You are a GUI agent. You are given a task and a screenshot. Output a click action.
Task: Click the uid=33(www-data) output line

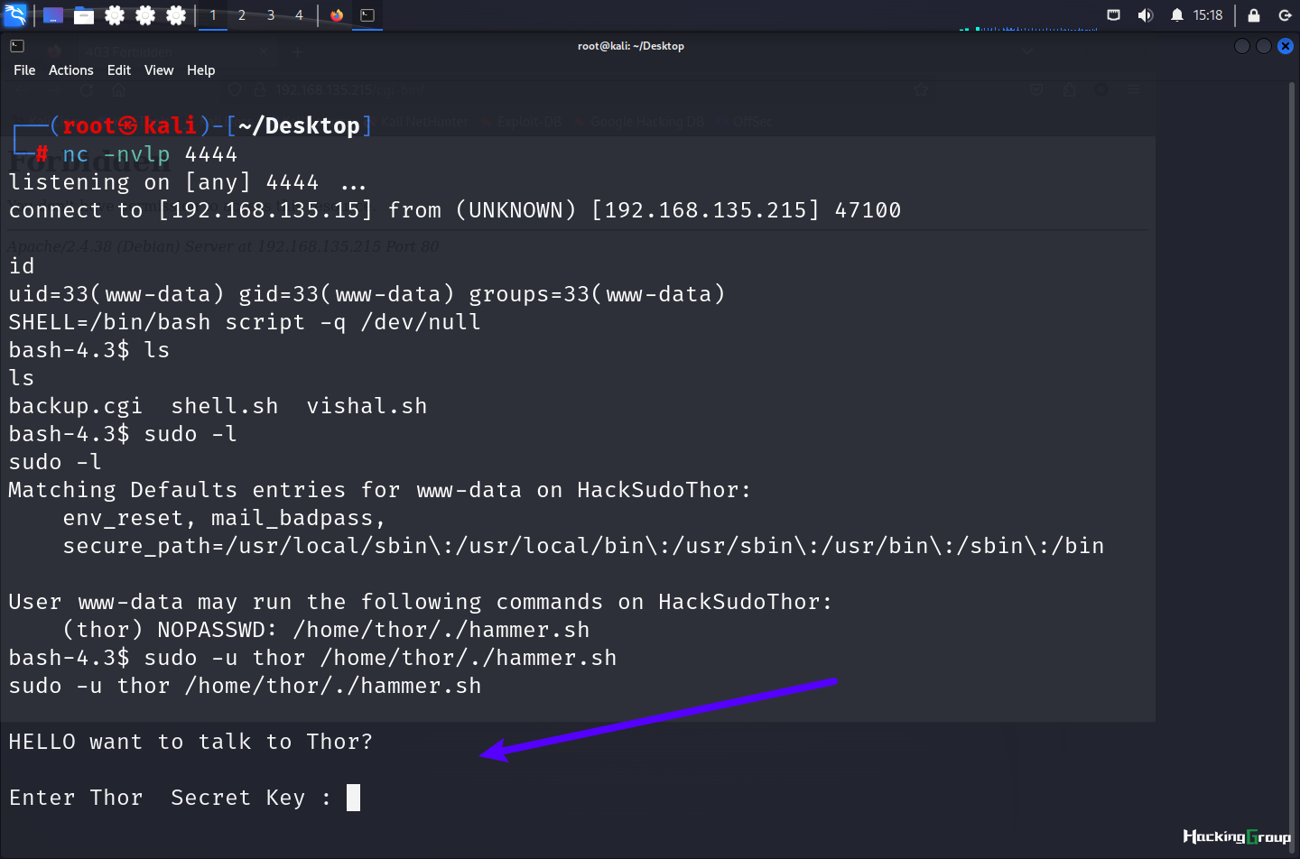pyautogui.click(x=367, y=294)
